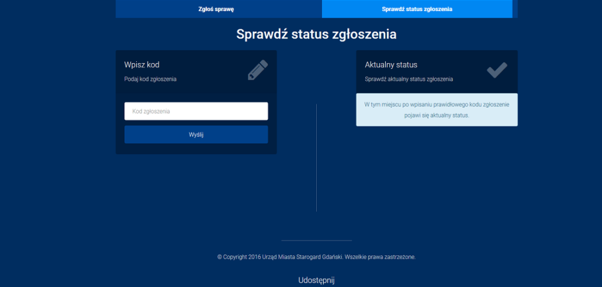
Task: Click the 'Sprawdź status zgłoszenia' page heading
Action: pyautogui.click(x=316, y=34)
